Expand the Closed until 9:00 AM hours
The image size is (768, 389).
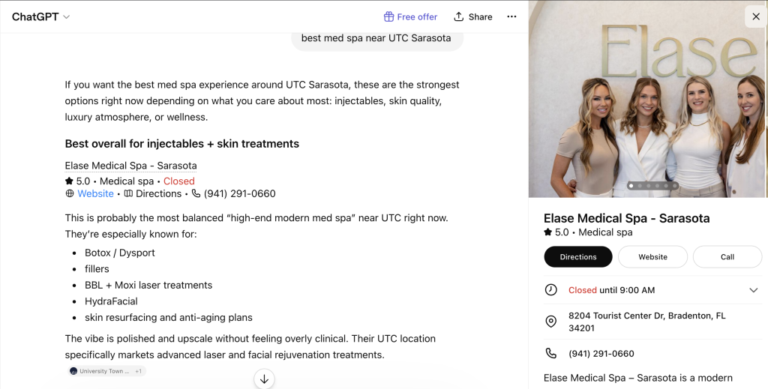[753, 290]
